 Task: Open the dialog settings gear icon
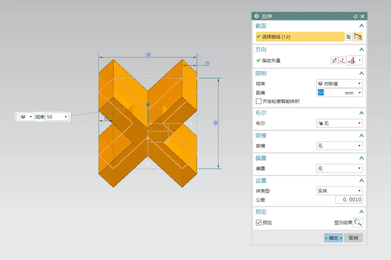[x=257, y=16]
